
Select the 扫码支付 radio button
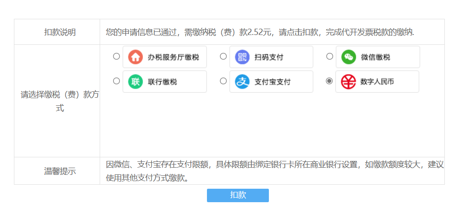click(x=223, y=56)
